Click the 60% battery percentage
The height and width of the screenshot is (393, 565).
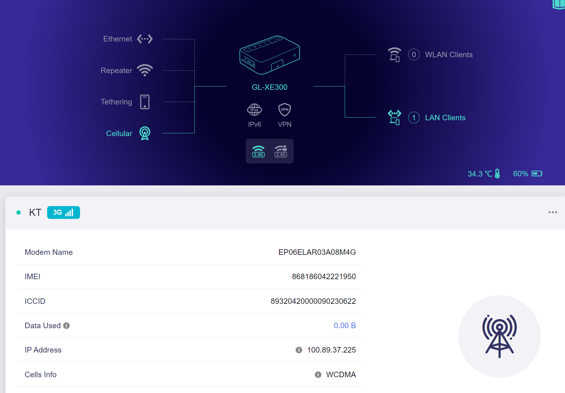click(x=521, y=174)
